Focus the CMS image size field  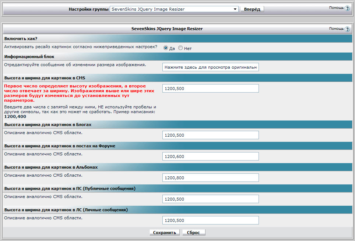pyautogui.click(x=211, y=88)
